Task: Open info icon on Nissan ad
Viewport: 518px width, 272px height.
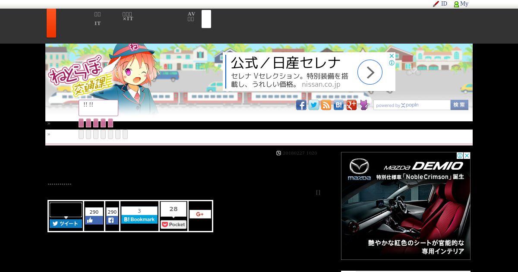Action: pos(392,63)
